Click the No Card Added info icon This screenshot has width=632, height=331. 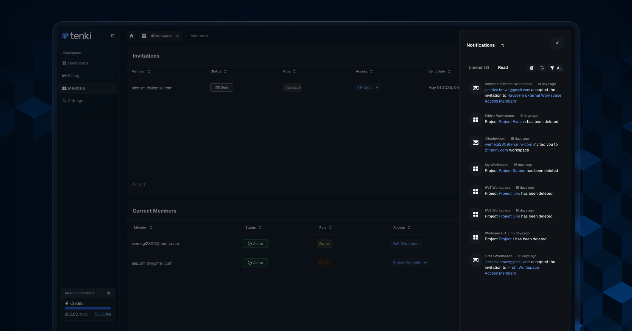(109, 293)
